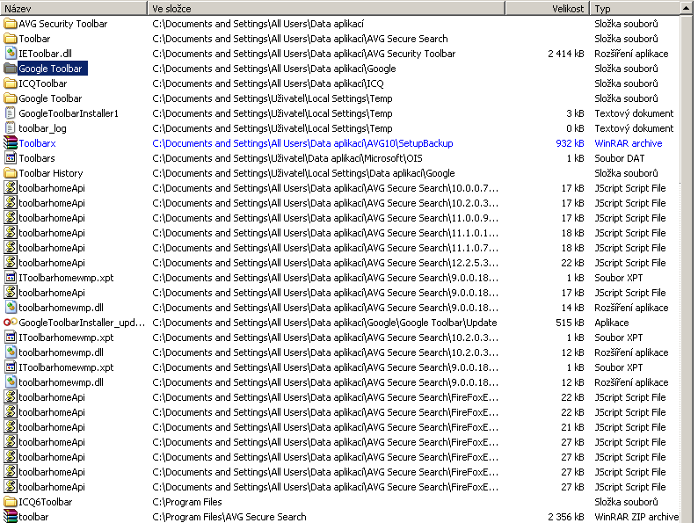The image size is (698, 523).
Task: Select the ICQ6Toolbar folder name
Action: [x=46, y=502]
